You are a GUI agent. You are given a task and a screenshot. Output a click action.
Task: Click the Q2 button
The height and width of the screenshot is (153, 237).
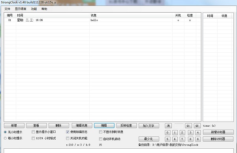[x=197, y=125]
